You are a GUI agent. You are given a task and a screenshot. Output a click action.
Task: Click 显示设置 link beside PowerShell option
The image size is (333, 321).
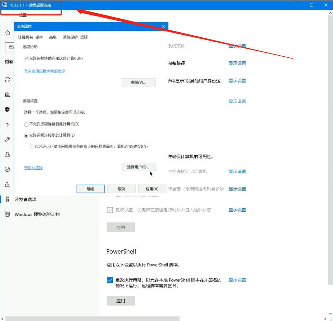coord(237,280)
